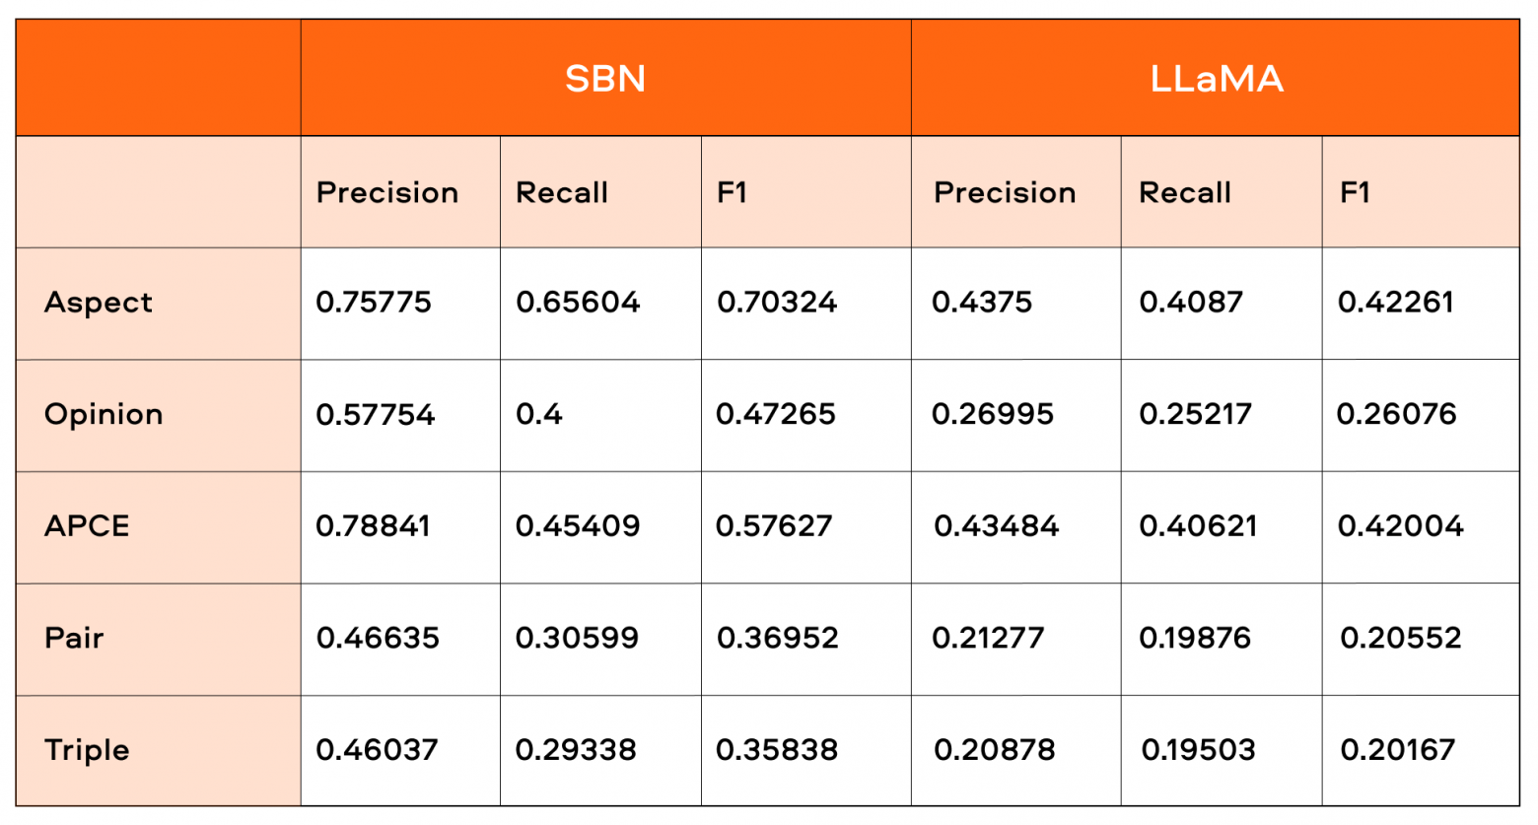
Task: Click the Opinion recall cell 0.4
Action: pos(539,415)
